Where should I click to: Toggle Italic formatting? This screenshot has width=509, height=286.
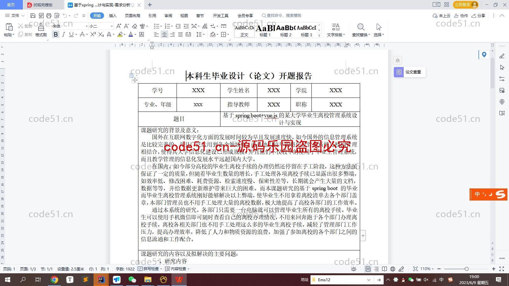(x=63, y=34)
